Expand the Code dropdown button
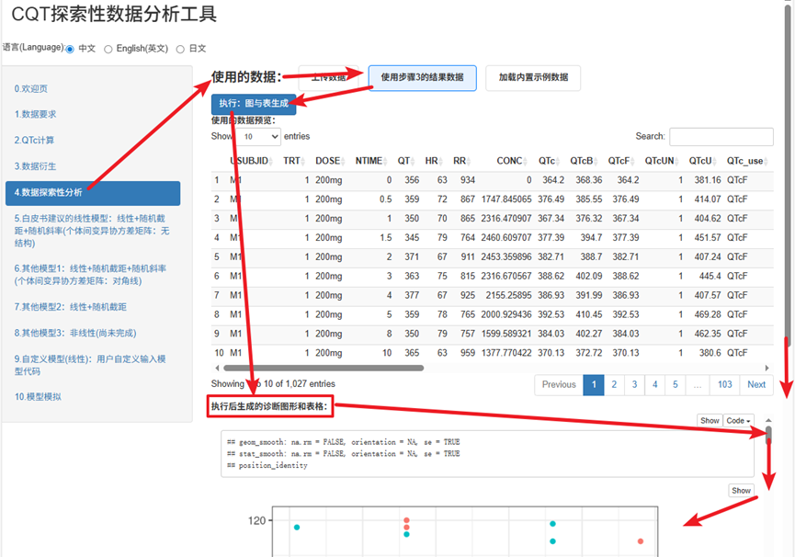Screen dimensions: 795x557 [x=738, y=421]
